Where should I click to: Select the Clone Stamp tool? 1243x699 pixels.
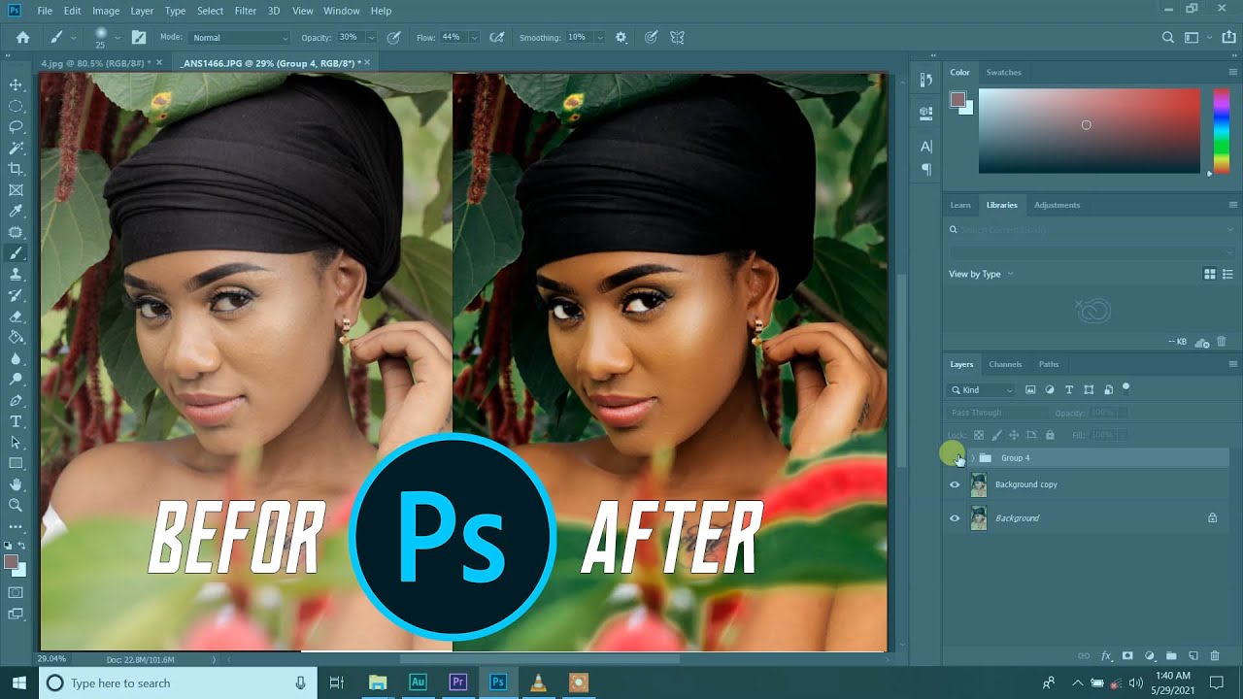point(16,275)
